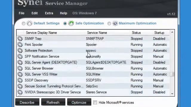Click the gear icon beside SPP Notification Service
This screenshot has width=191, height=107.
[x=20, y=56]
